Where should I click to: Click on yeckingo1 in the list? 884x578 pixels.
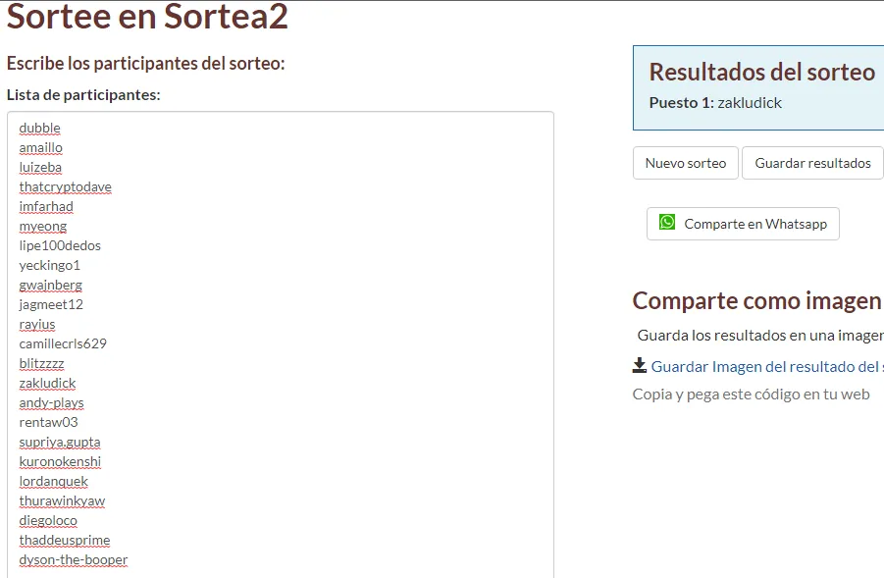click(x=50, y=265)
